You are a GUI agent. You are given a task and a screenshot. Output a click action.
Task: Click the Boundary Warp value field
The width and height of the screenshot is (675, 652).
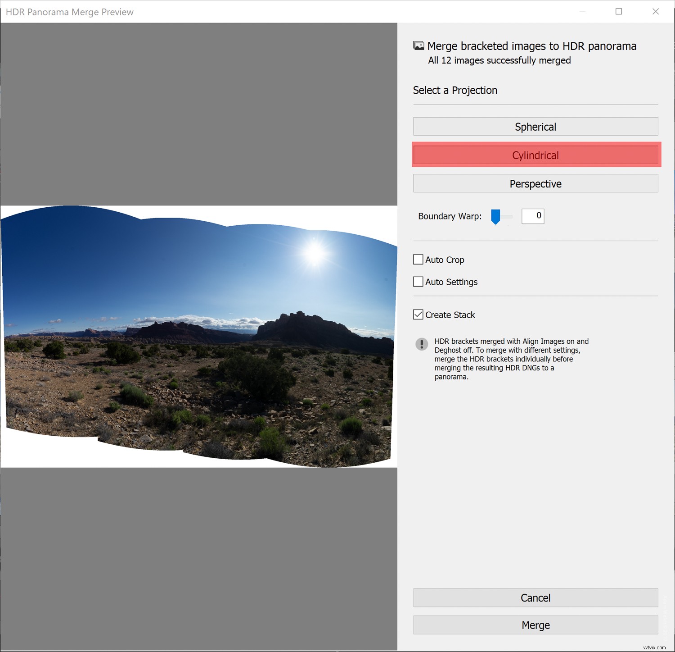[533, 216]
